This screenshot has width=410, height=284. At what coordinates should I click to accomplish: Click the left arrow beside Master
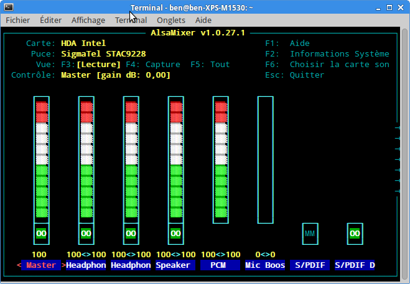19,265
